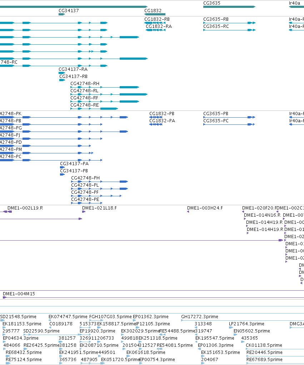Select the EK181153.5prime EST label
304x365 pixels.
[x=22, y=324]
